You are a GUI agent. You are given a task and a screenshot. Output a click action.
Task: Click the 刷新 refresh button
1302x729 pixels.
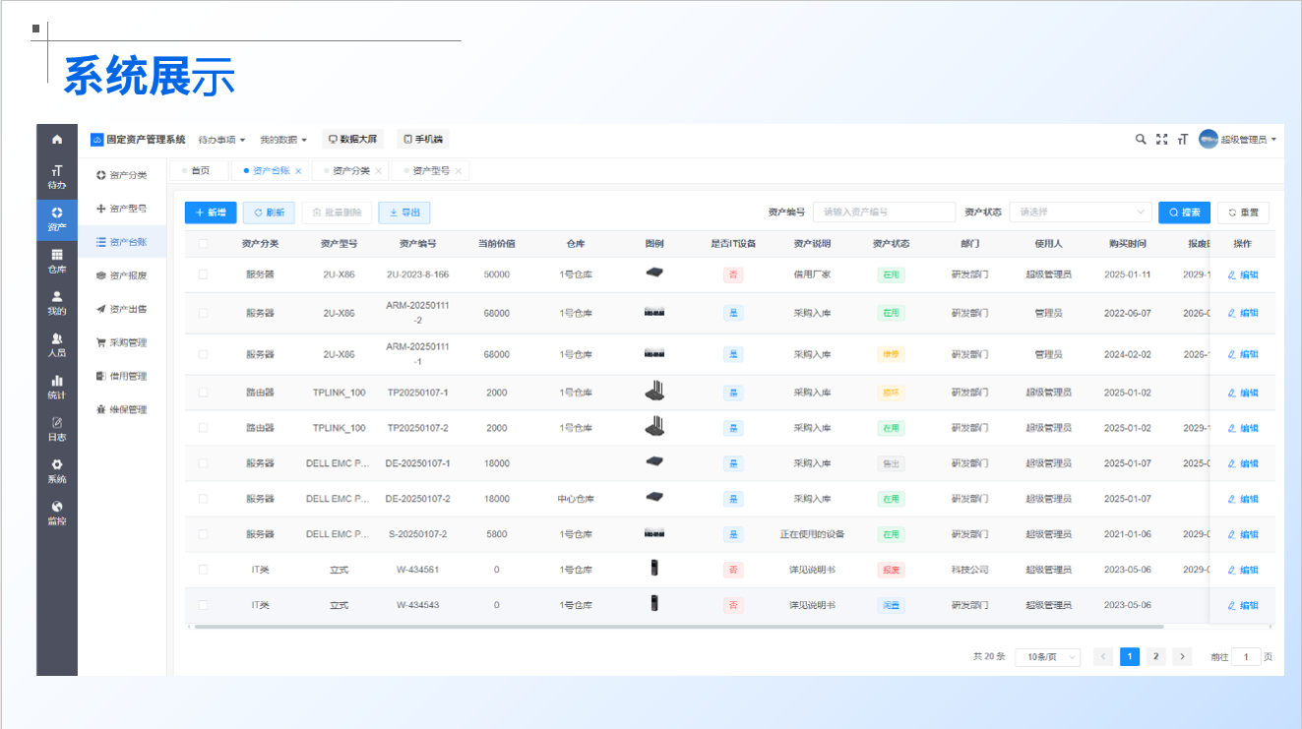point(269,213)
